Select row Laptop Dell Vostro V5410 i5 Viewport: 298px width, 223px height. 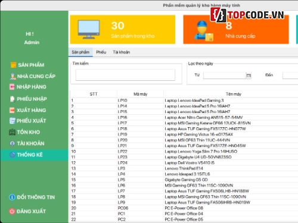pyautogui.click(x=184, y=163)
